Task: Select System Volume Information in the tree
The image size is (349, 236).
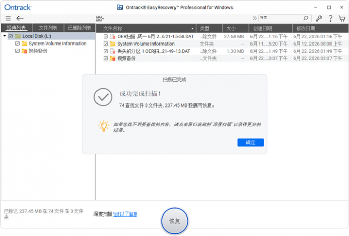Action: pos(57,44)
